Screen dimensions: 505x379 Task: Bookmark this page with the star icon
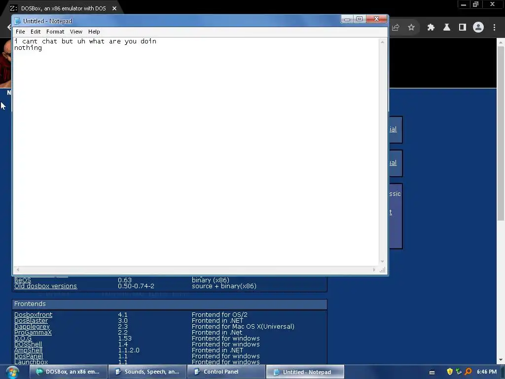pyautogui.click(x=411, y=28)
